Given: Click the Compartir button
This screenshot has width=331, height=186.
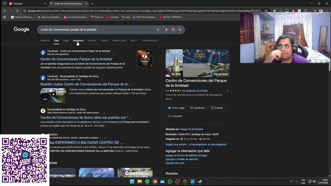Looking at the screenshot, I should [175, 116].
